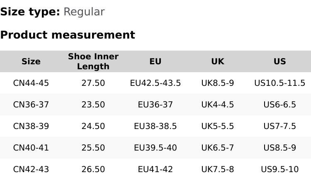
Task: Click the Size column header
Action: point(31,61)
